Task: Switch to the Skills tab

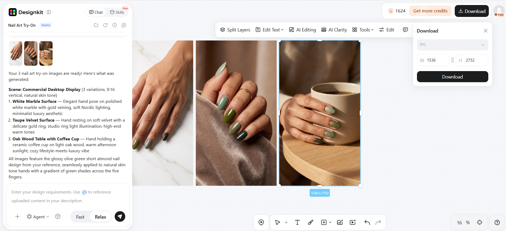Action: (x=117, y=12)
